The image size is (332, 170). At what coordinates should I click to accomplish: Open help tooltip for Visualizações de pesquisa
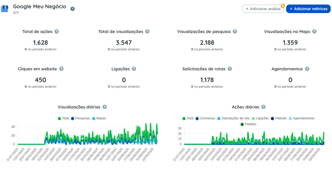235,31
